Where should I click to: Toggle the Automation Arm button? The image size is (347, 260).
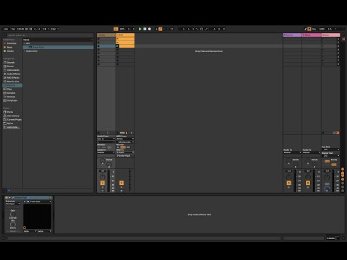tap(160, 29)
